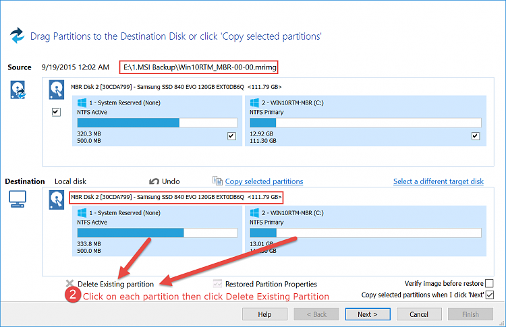Viewport: 506px width, 327px height.
Task: Click the 333.8 MB value in destination
Action: (x=89, y=244)
